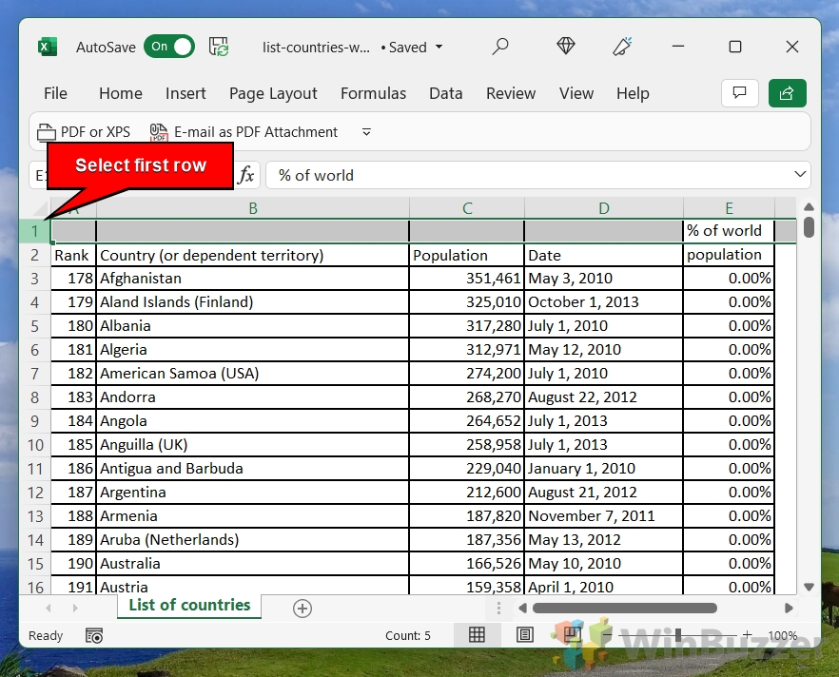The height and width of the screenshot is (677, 839).
Task: Click the Macro recording status bar icon
Action: click(x=94, y=635)
